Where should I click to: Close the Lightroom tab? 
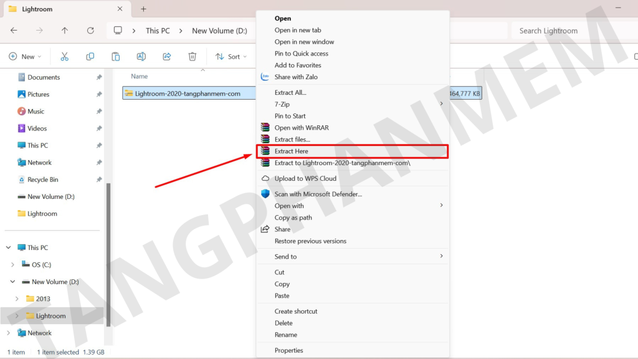pos(120,9)
